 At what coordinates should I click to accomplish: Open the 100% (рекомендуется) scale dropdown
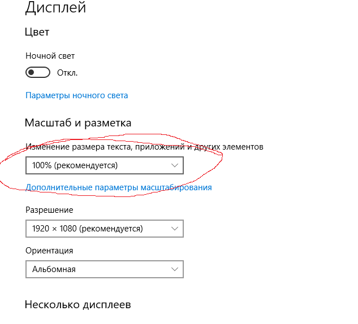click(x=105, y=165)
